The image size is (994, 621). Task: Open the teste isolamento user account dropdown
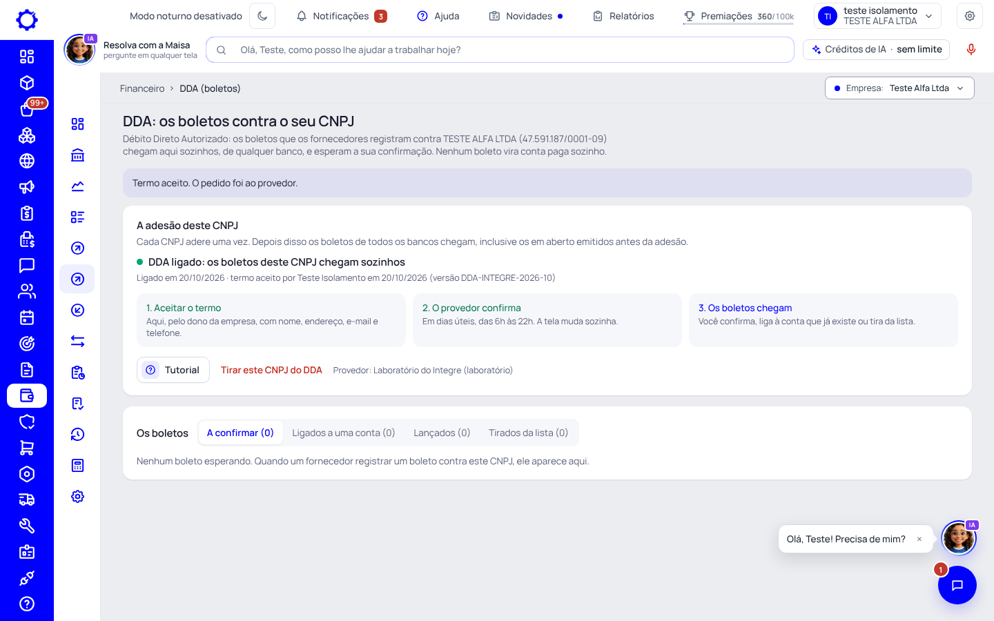(877, 16)
